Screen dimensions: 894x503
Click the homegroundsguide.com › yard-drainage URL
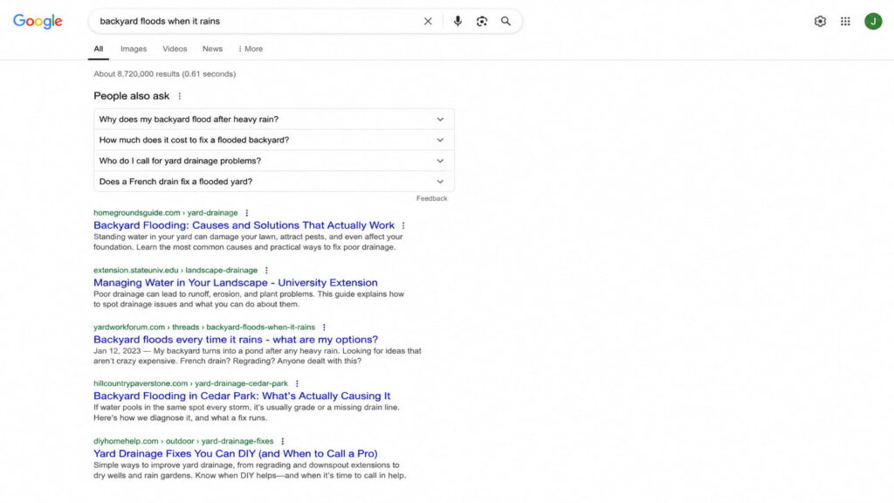(165, 213)
